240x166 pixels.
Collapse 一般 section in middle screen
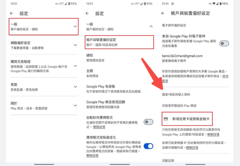tap(151, 26)
